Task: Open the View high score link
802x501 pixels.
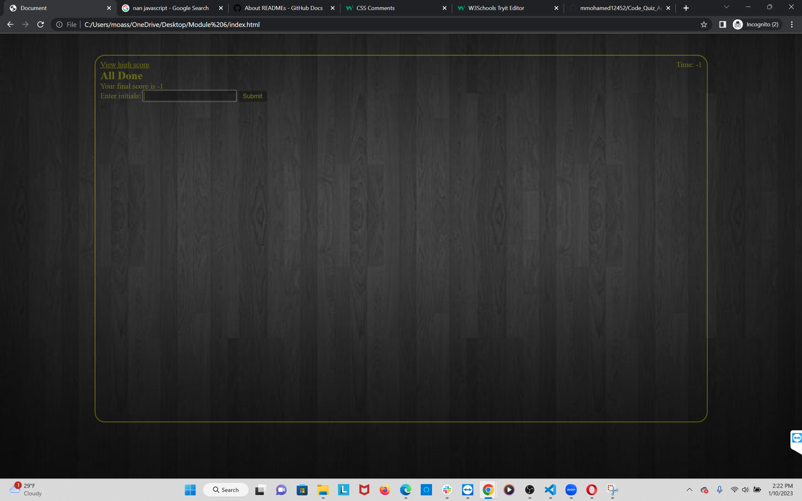Action: (125, 65)
